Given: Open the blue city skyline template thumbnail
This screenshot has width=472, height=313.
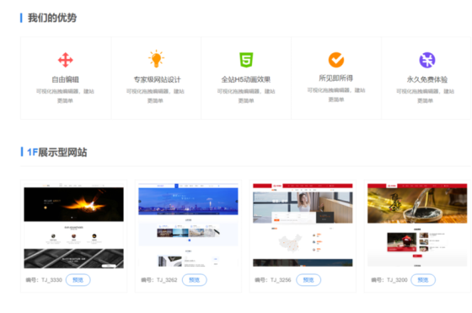Looking at the screenshot, I should tap(188, 225).
